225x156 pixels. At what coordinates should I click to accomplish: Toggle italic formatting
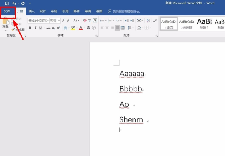pos(35,28)
